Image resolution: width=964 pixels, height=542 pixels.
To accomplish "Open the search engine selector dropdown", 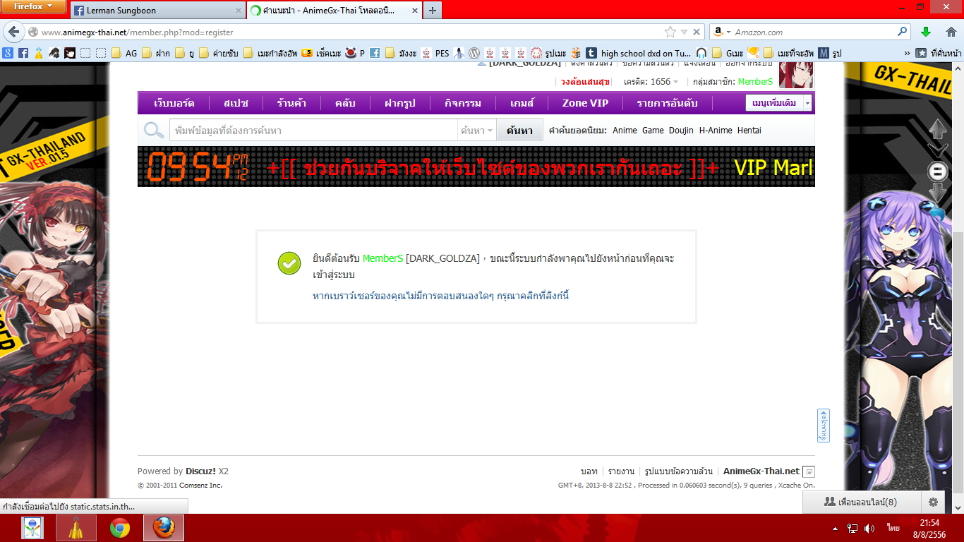I will tap(721, 32).
